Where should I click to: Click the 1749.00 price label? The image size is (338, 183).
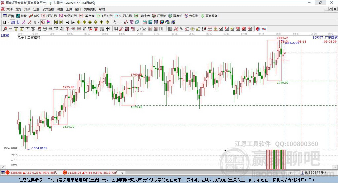click(x=283, y=83)
